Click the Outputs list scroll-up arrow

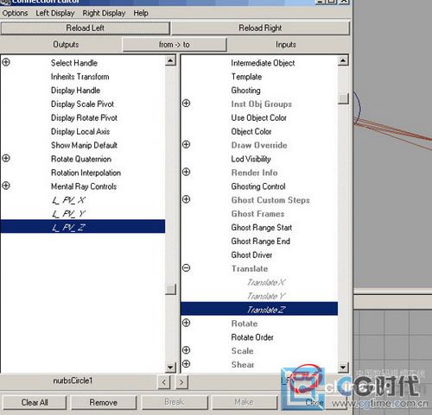170,60
